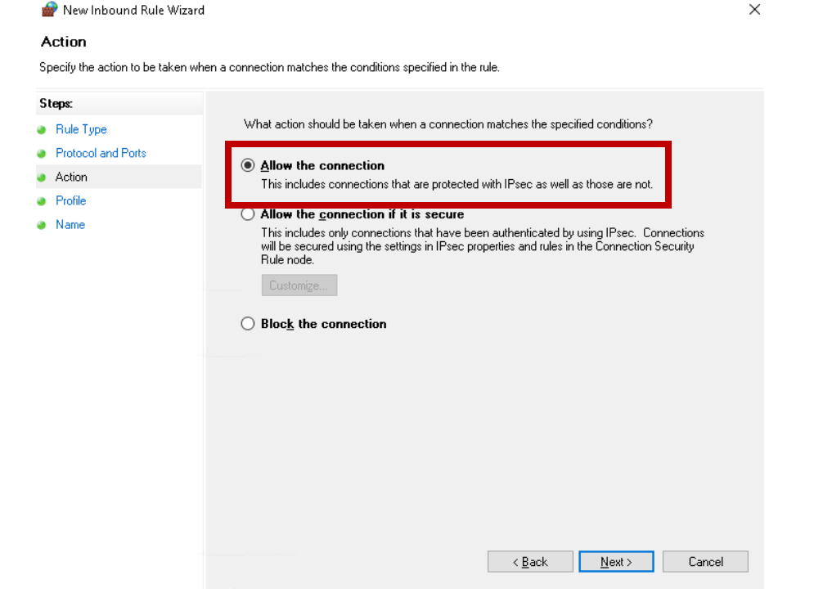Click the green bullet beside Action step
Image resolution: width=823 pixels, height=593 pixels.
(x=42, y=177)
